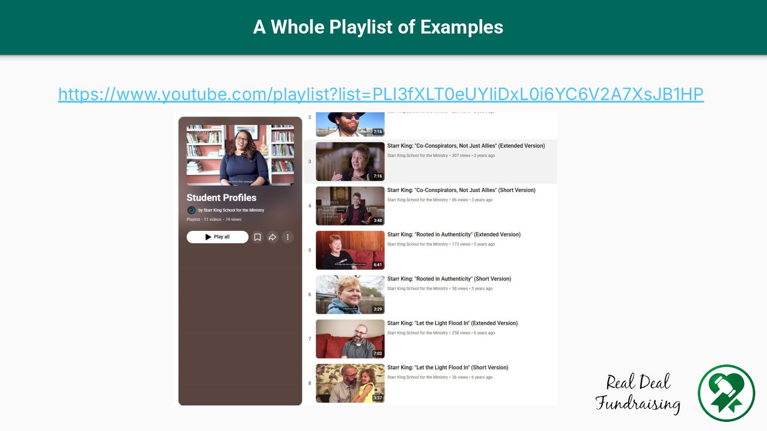Click the channel name under the 58 views video
The image size is (767, 431).
(418, 288)
